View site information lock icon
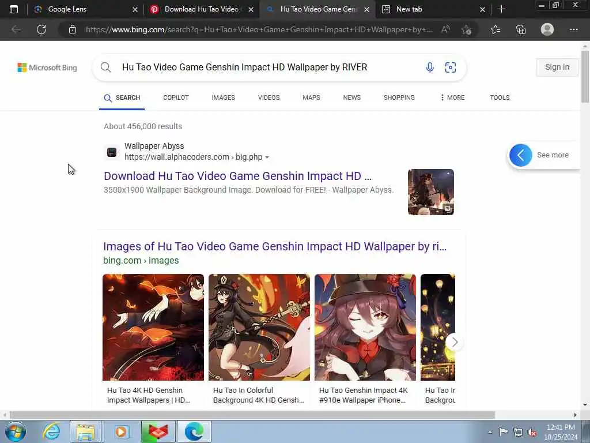Screen dimensions: 590x443 [x=73, y=29]
